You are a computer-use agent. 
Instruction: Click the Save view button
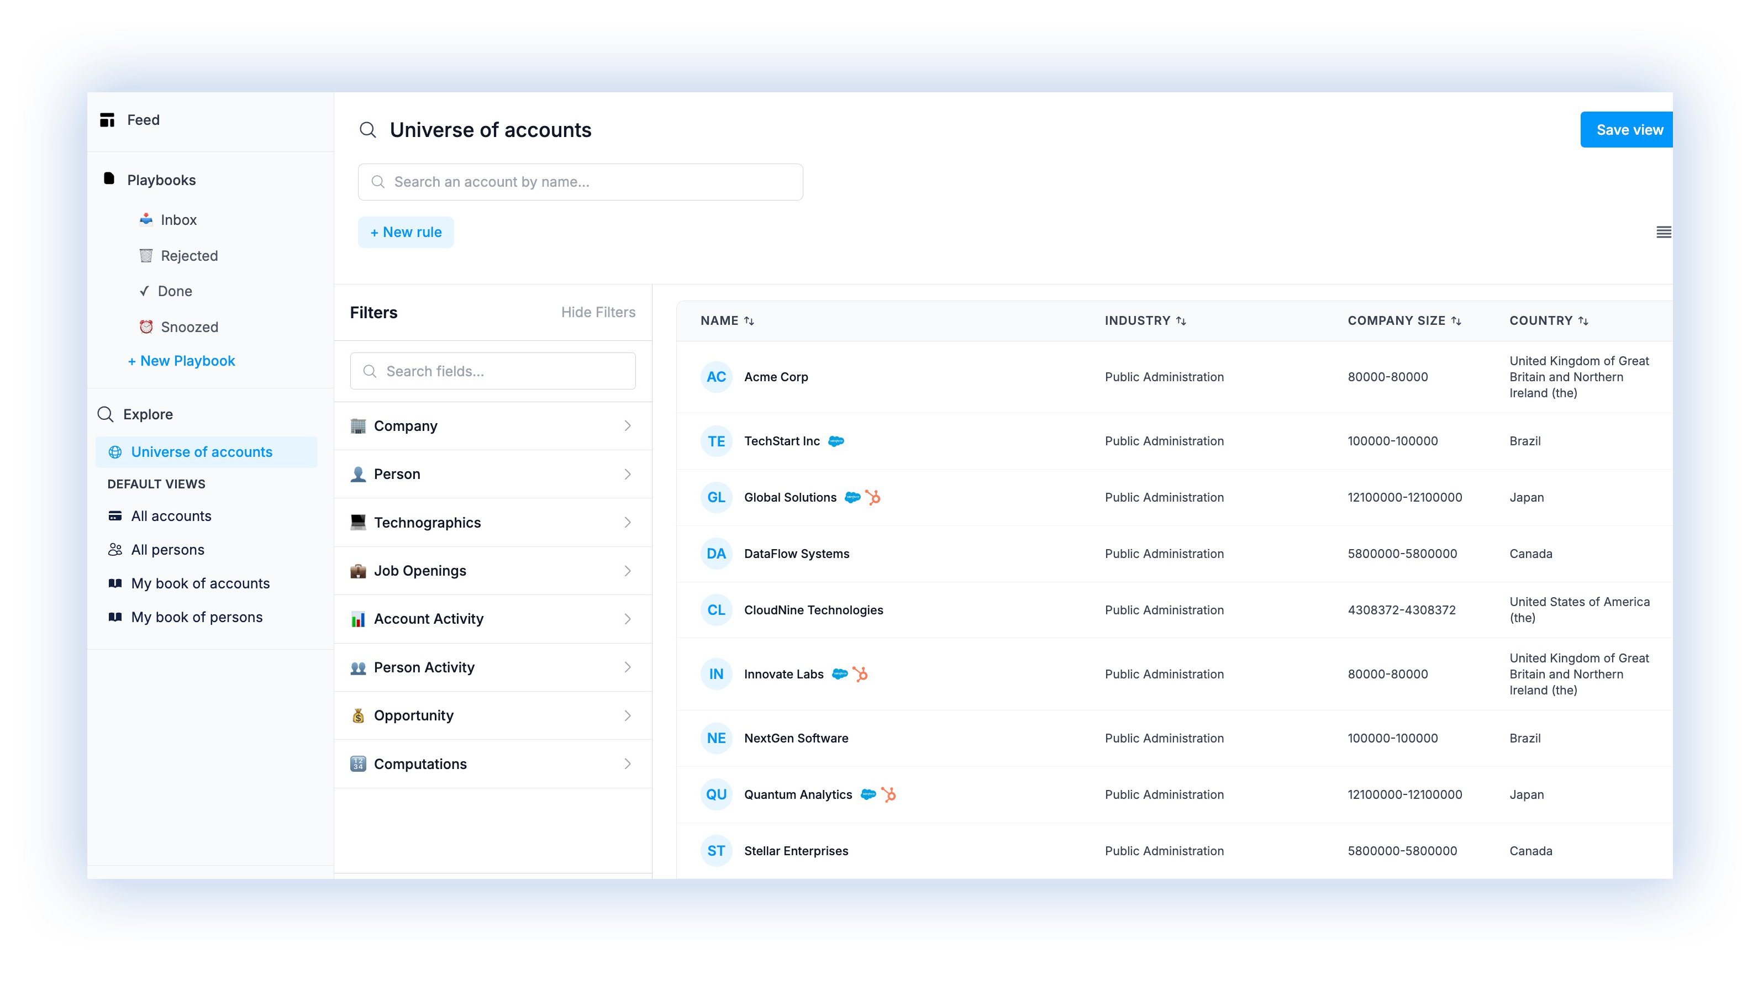tap(1628, 130)
